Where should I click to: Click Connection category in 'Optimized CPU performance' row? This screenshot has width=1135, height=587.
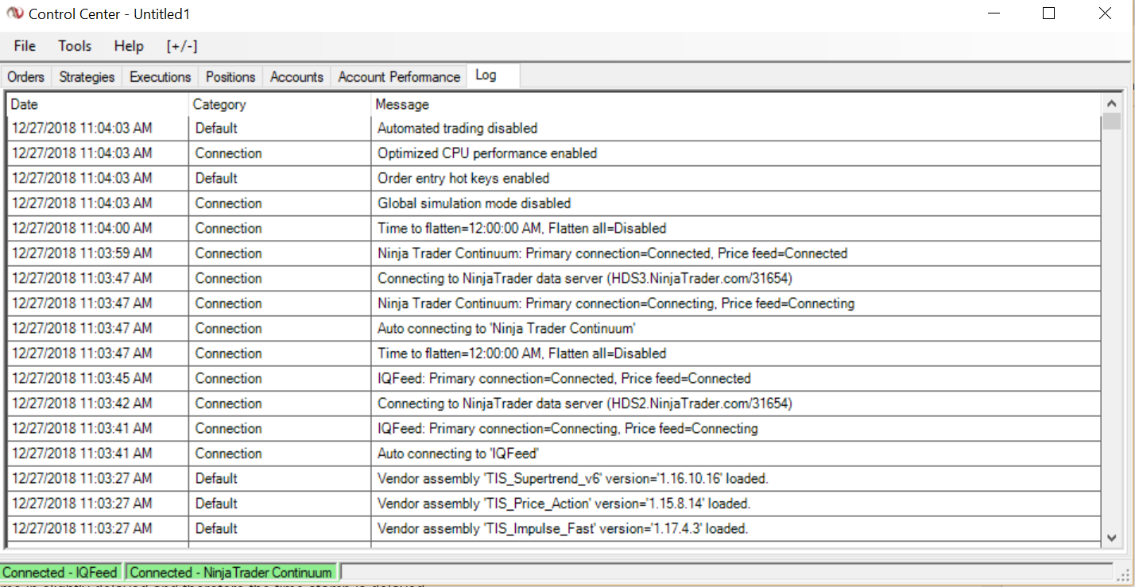pyautogui.click(x=229, y=153)
